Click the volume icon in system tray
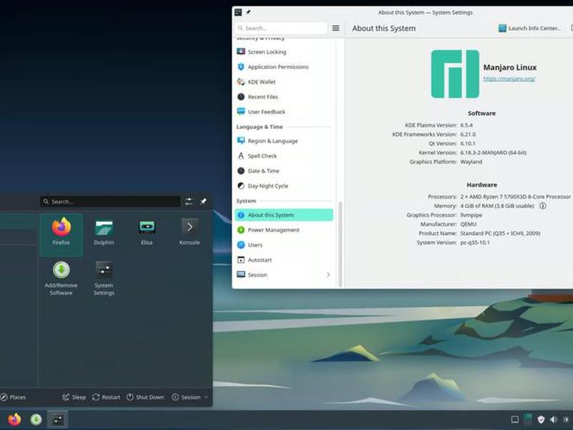Viewport: 573px width, 430px height. click(x=553, y=419)
